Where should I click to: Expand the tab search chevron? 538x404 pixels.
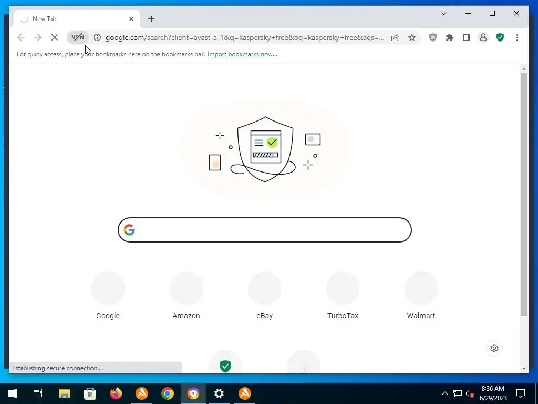click(443, 13)
